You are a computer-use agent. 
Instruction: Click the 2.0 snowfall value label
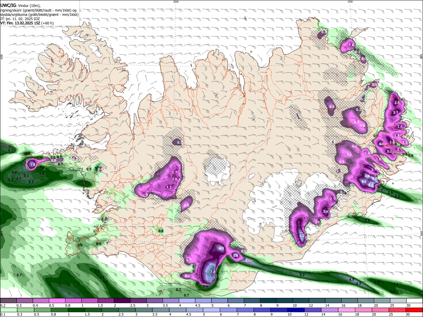coord(174,179)
